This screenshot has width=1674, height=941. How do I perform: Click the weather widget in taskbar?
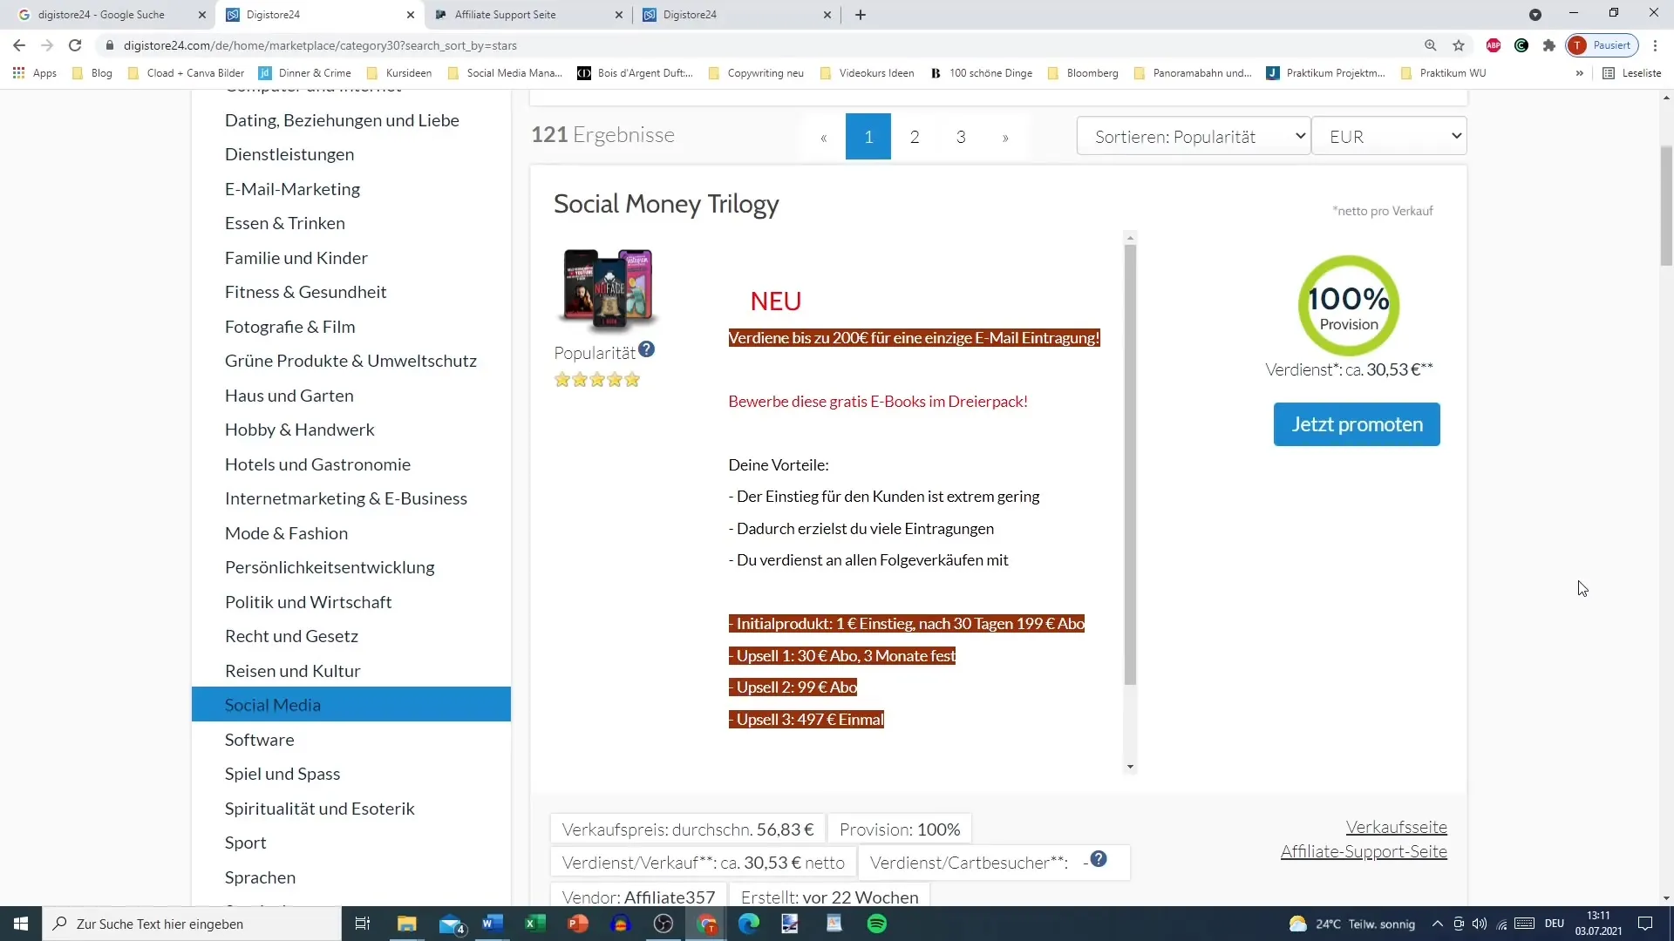[1351, 924]
